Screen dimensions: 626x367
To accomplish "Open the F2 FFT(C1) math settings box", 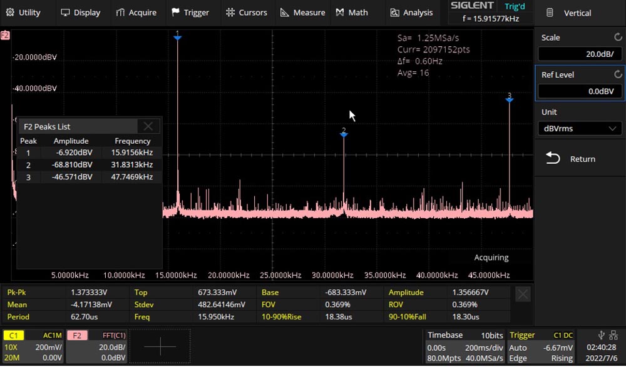I will [x=96, y=346].
